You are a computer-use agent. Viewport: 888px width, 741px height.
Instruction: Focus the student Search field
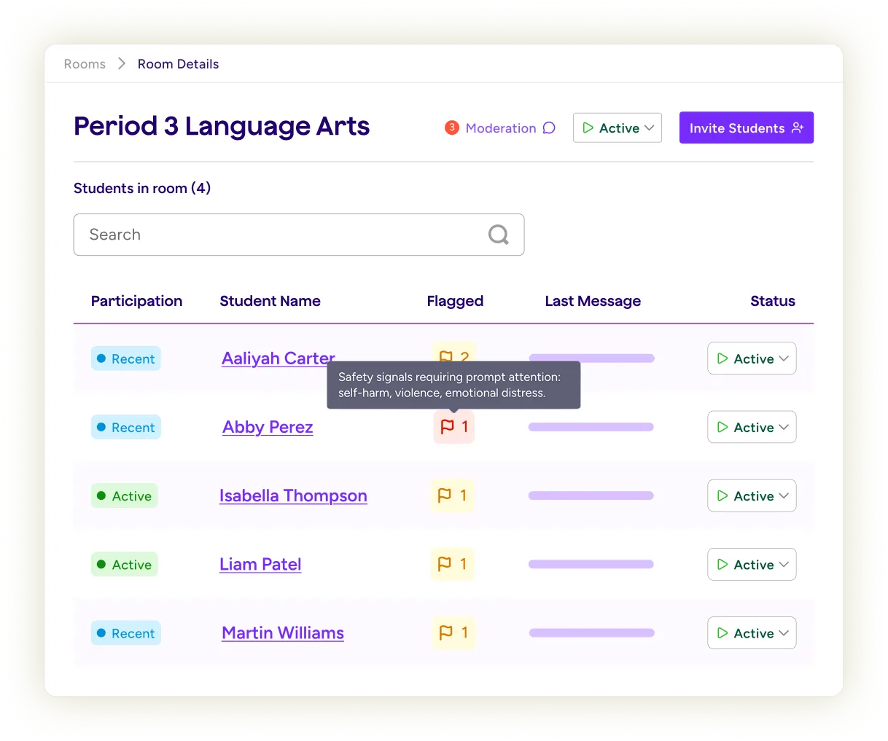tap(299, 235)
